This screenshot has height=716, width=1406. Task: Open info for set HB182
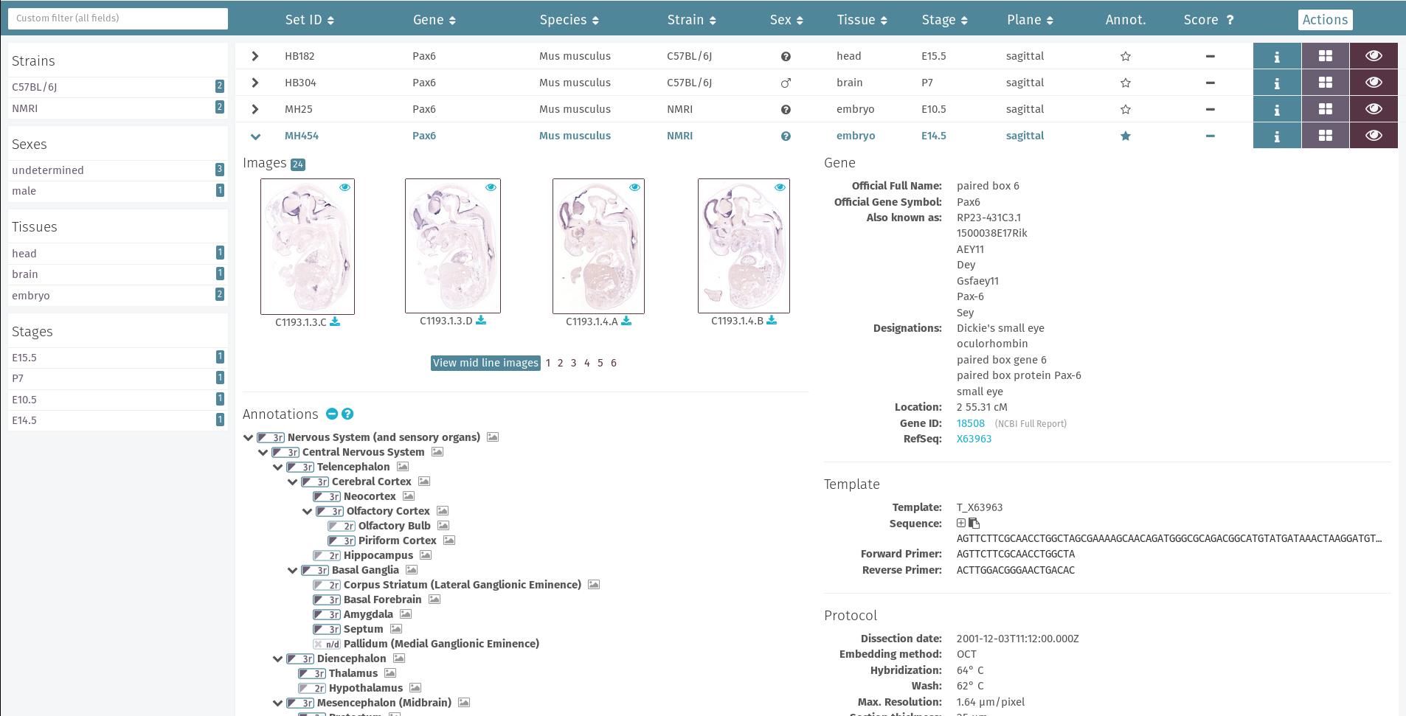(x=1277, y=56)
